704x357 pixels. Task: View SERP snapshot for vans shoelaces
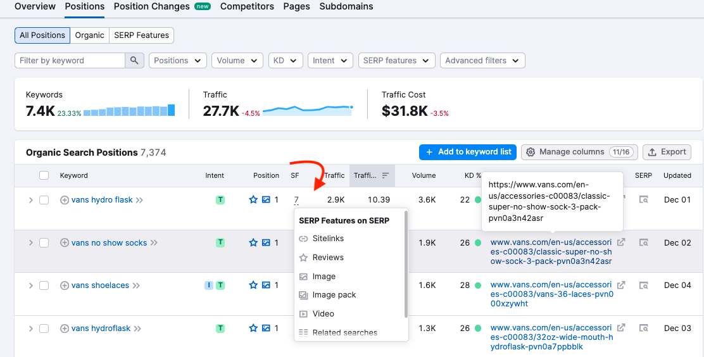643,285
